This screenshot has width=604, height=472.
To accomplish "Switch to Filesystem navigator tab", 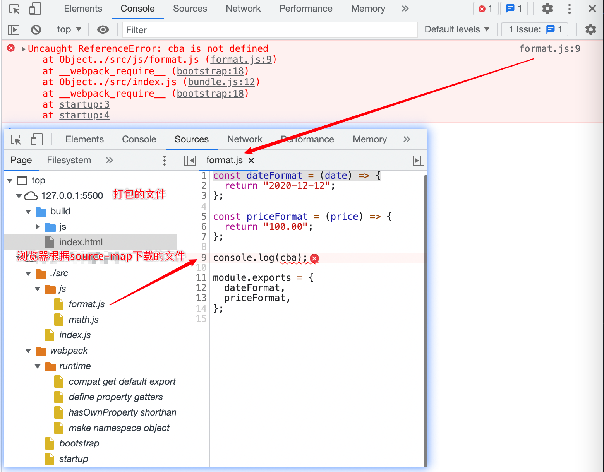I will (x=69, y=160).
